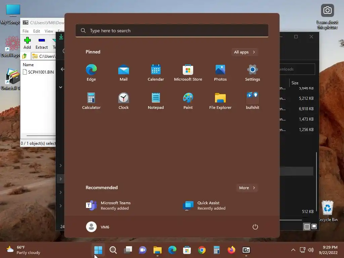Image resolution: width=344 pixels, height=258 pixels.
Task: Open the Edit menu in 7-Zip
Action: click(37, 31)
